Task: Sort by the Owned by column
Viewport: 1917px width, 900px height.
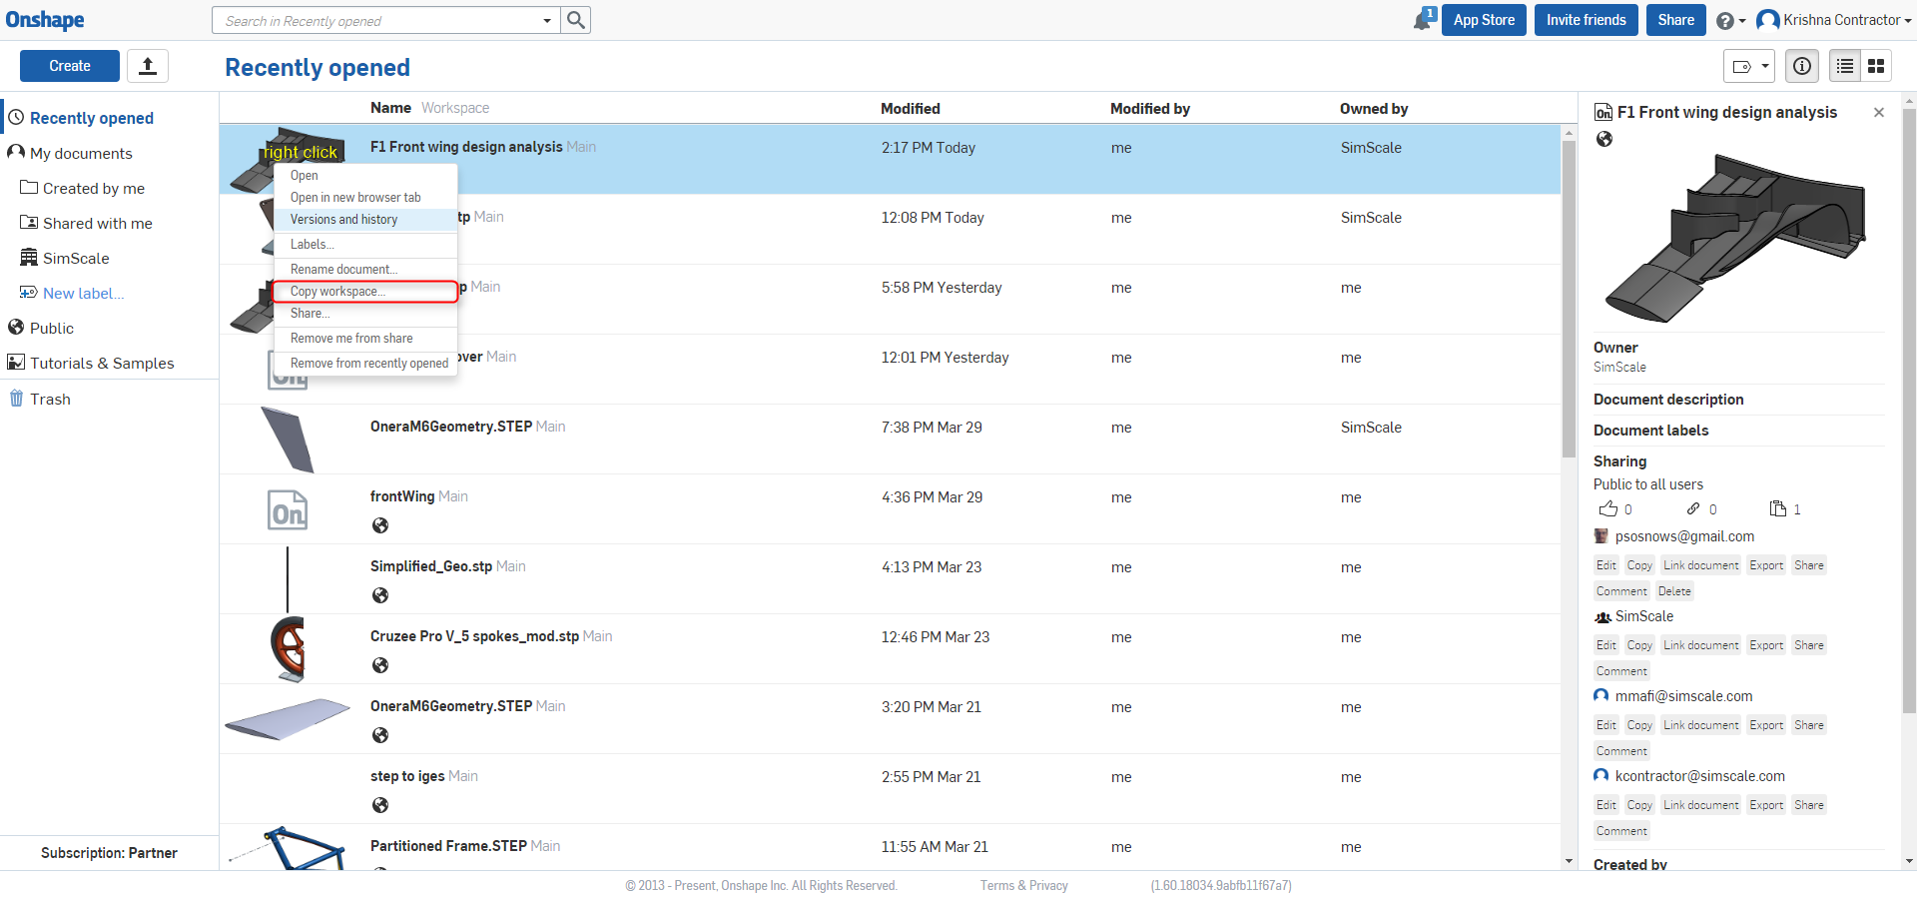Action: (1374, 108)
